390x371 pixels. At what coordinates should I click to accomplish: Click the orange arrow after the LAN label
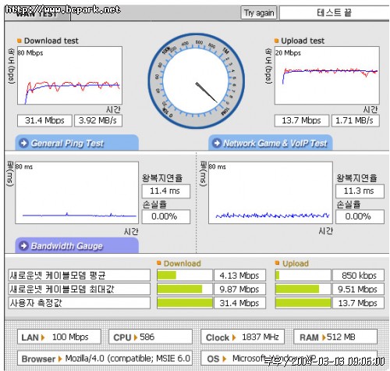pyautogui.click(x=43, y=337)
